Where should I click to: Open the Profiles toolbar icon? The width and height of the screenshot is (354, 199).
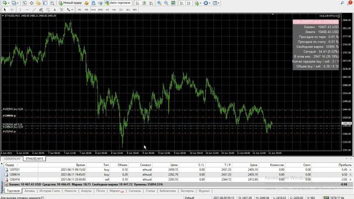click(14, 3)
